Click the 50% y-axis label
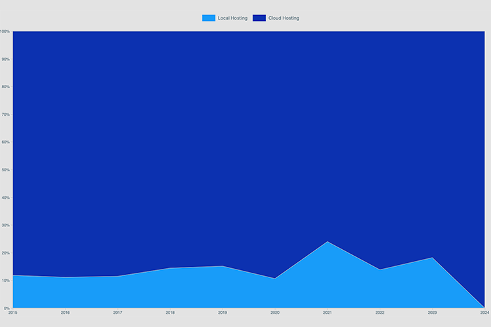The width and height of the screenshot is (491, 327). pos(6,170)
